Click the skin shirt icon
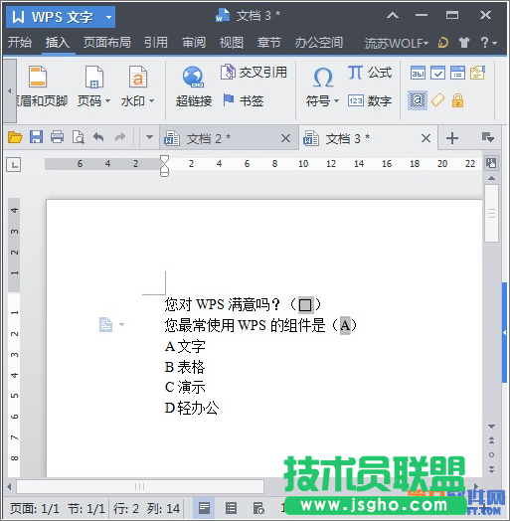 464,43
